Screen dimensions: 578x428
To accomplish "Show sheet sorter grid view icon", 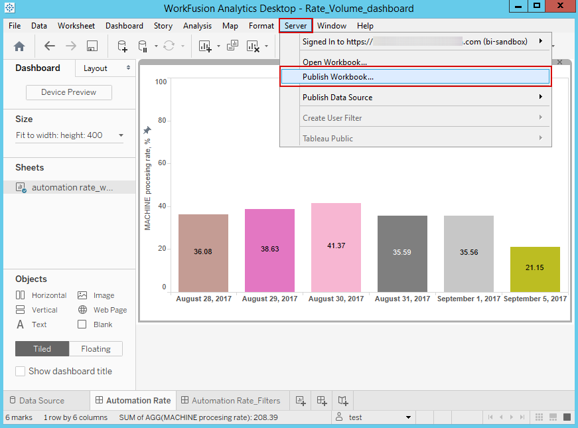I will point(539,417).
